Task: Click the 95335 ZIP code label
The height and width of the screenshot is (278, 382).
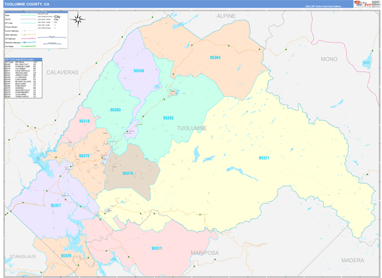Action: [169, 118]
